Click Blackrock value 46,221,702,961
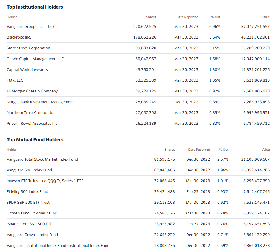 point(255,37)
